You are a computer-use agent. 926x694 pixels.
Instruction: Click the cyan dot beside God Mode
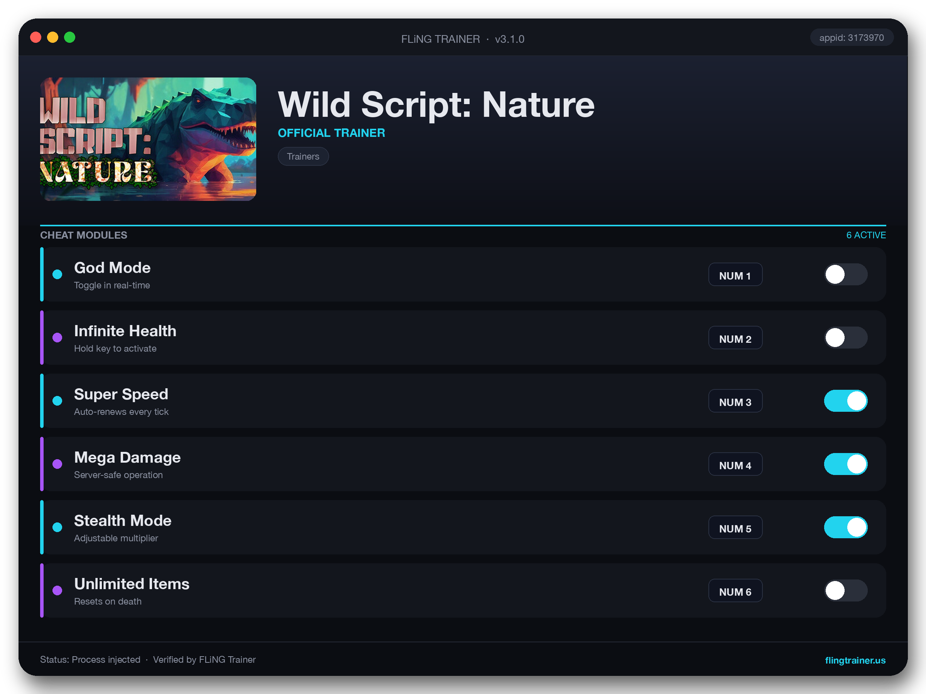[x=57, y=275]
